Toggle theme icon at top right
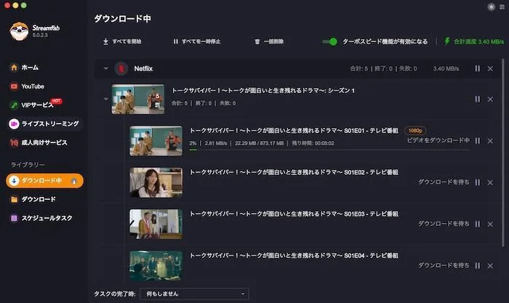The width and height of the screenshot is (509, 303). [x=491, y=7]
